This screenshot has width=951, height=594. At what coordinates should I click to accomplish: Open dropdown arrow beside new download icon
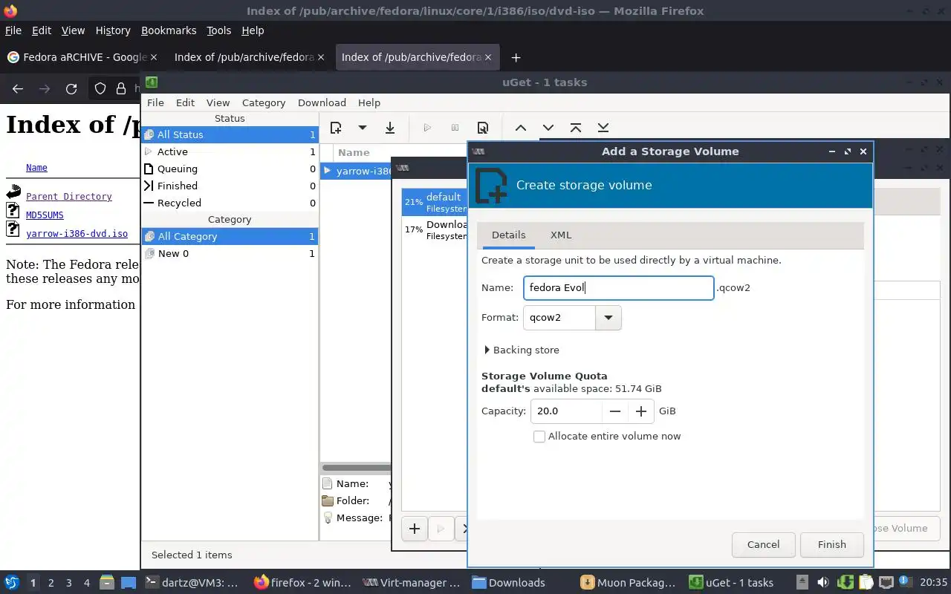[363, 128]
